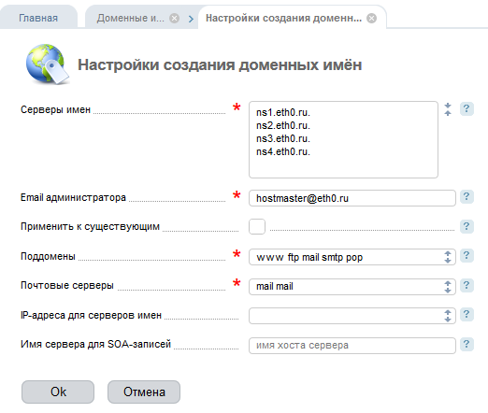Switch to the Главная tab
Viewport: 488px width, 413px height.
coord(38,18)
